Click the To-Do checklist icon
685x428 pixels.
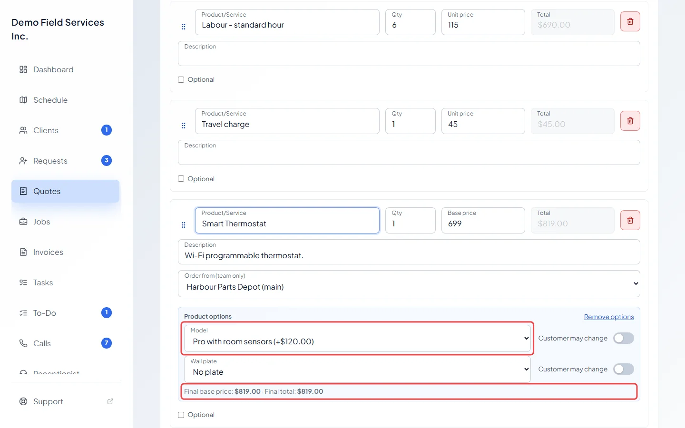click(x=23, y=313)
